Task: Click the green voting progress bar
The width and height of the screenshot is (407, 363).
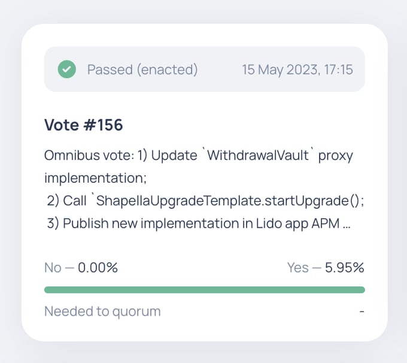Action: (205, 290)
